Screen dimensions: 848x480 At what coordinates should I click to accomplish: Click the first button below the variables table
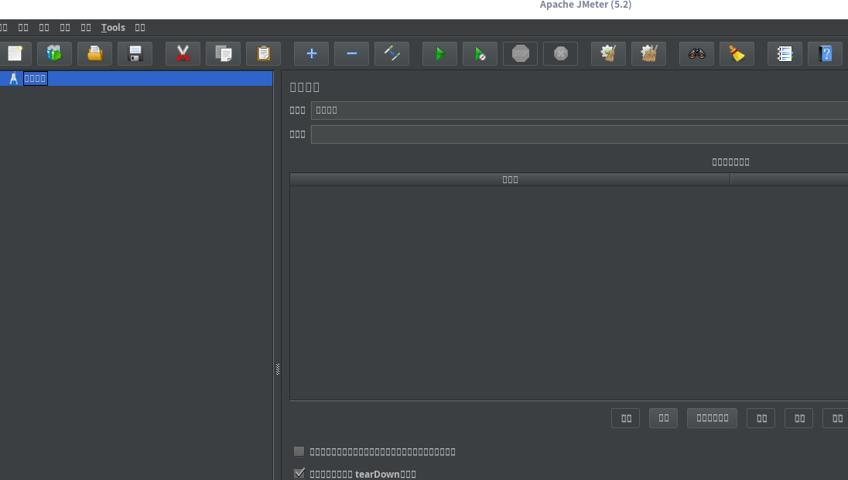[x=626, y=418]
